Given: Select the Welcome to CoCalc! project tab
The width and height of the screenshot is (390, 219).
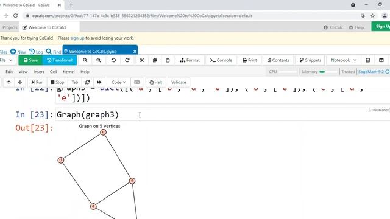Looking at the screenshot, I should pyautogui.click(x=49, y=27).
